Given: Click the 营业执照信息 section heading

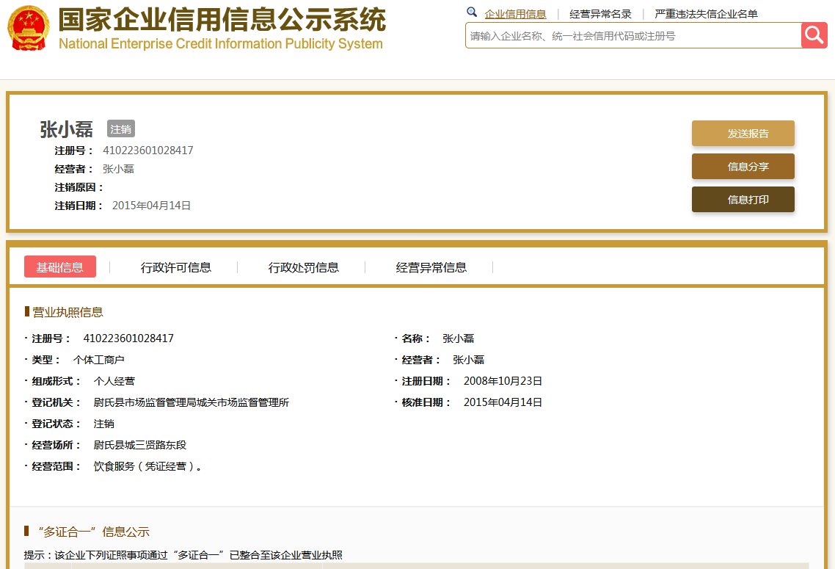Looking at the screenshot, I should [68, 312].
